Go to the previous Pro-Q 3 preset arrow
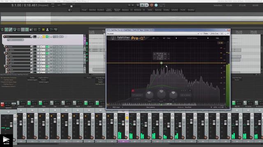The image size is (263, 147). tap(176, 38)
